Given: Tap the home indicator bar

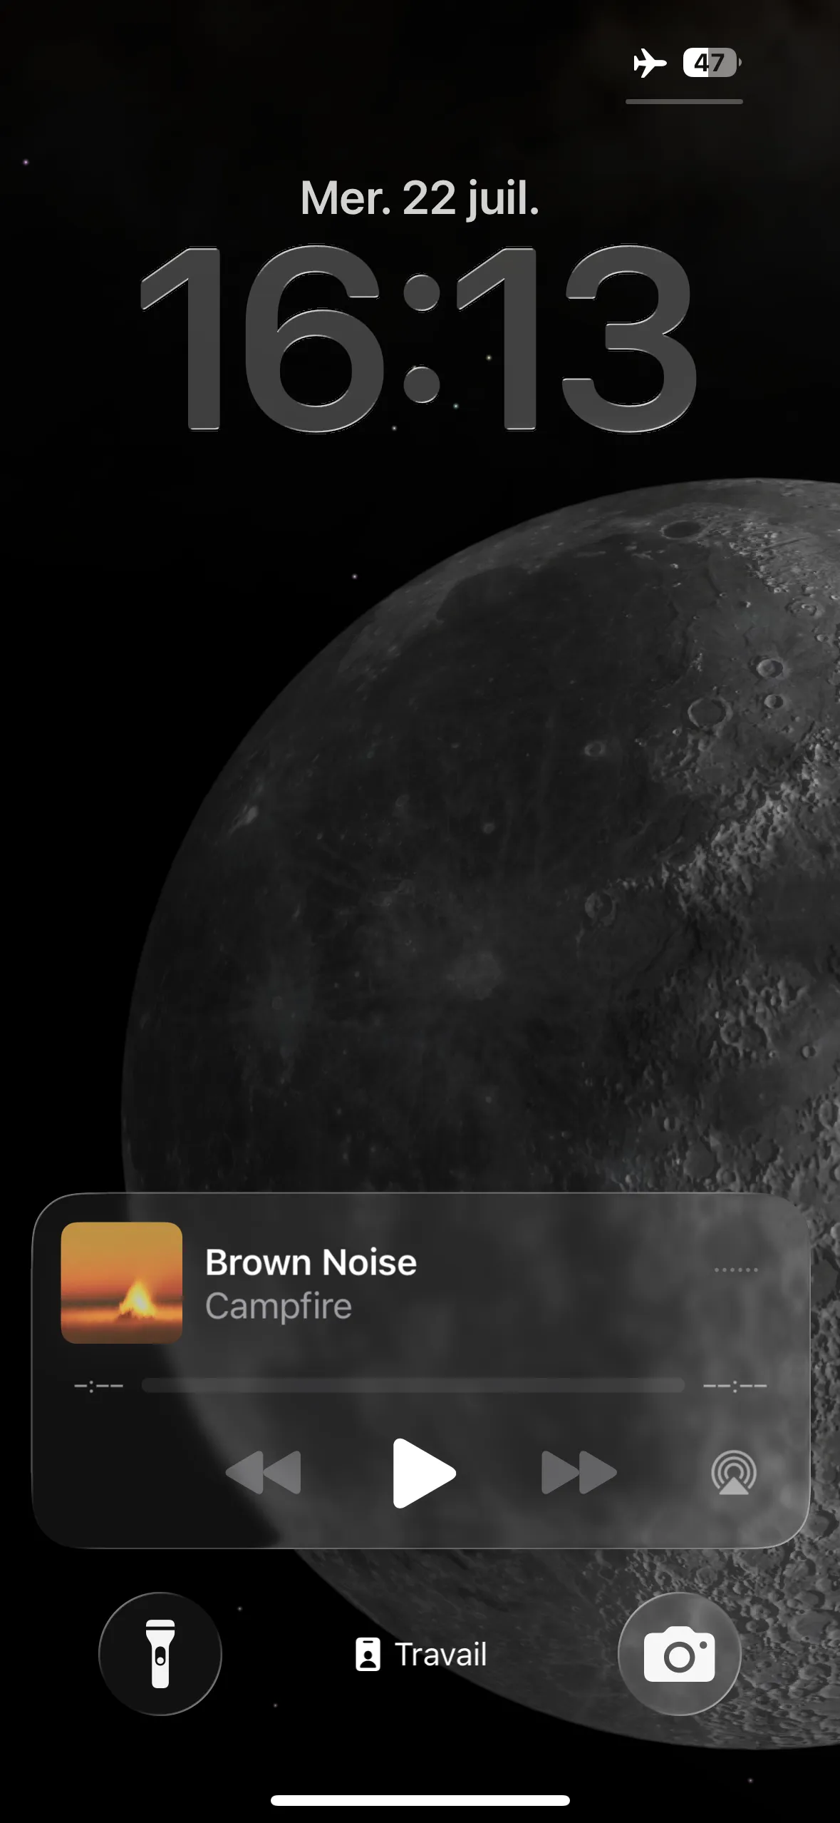Looking at the screenshot, I should 420,1800.
